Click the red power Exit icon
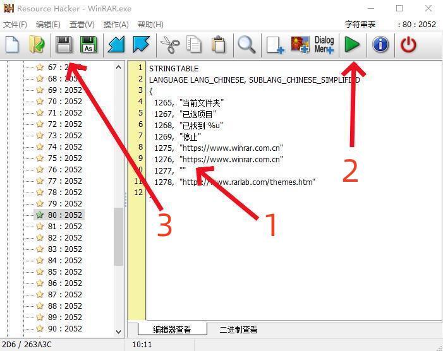443x351 pixels. coord(409,45)
